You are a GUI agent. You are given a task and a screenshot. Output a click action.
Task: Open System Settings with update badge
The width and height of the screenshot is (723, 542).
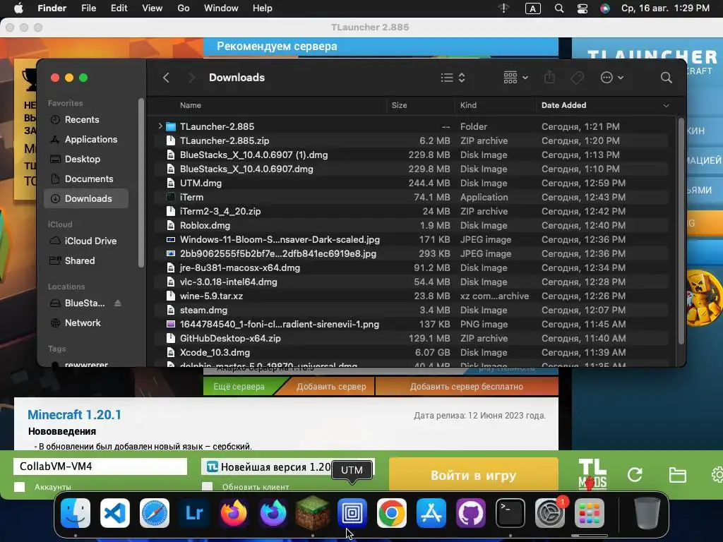point(549,512)
